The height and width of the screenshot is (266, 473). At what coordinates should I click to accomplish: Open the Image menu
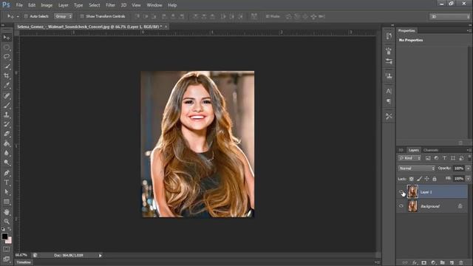(47, 5)
